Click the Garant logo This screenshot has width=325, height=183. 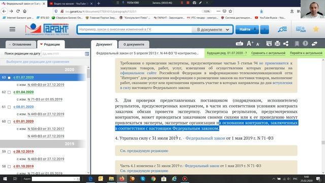coord(47,29)
